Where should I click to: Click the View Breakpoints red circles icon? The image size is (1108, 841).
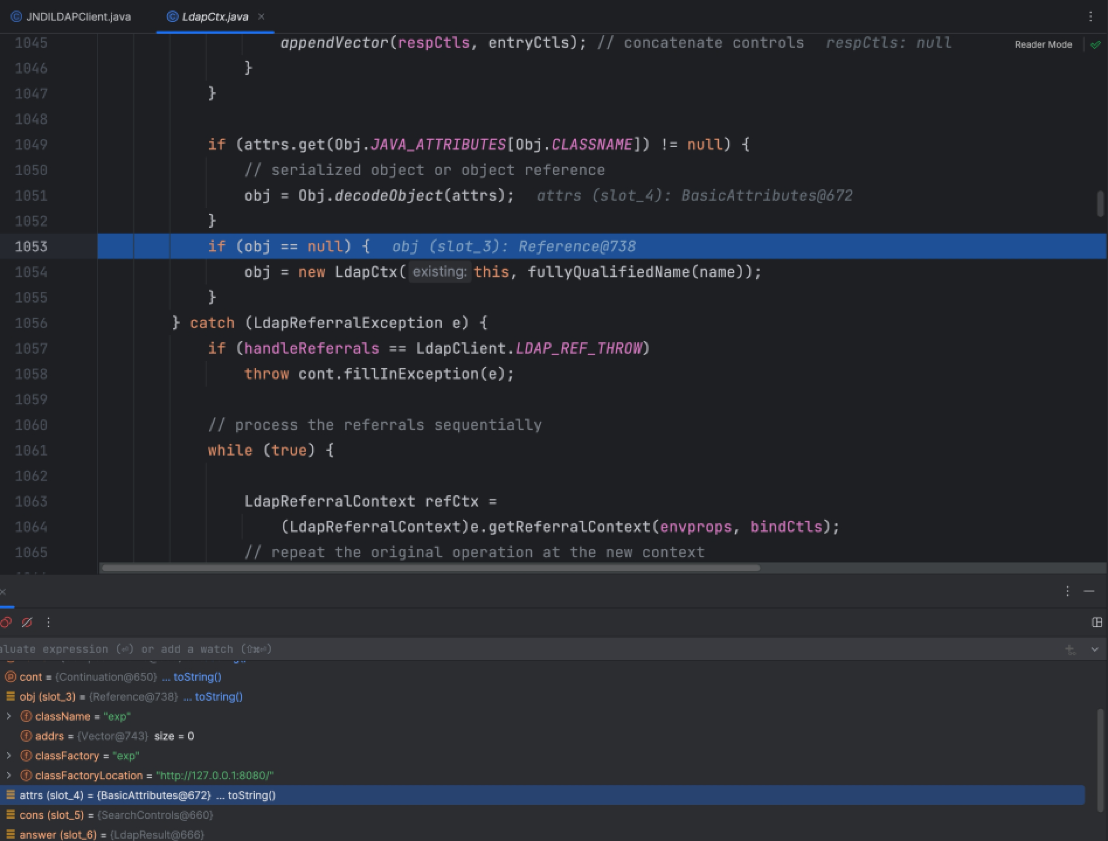pyautogui.click(x=6, y=622)
